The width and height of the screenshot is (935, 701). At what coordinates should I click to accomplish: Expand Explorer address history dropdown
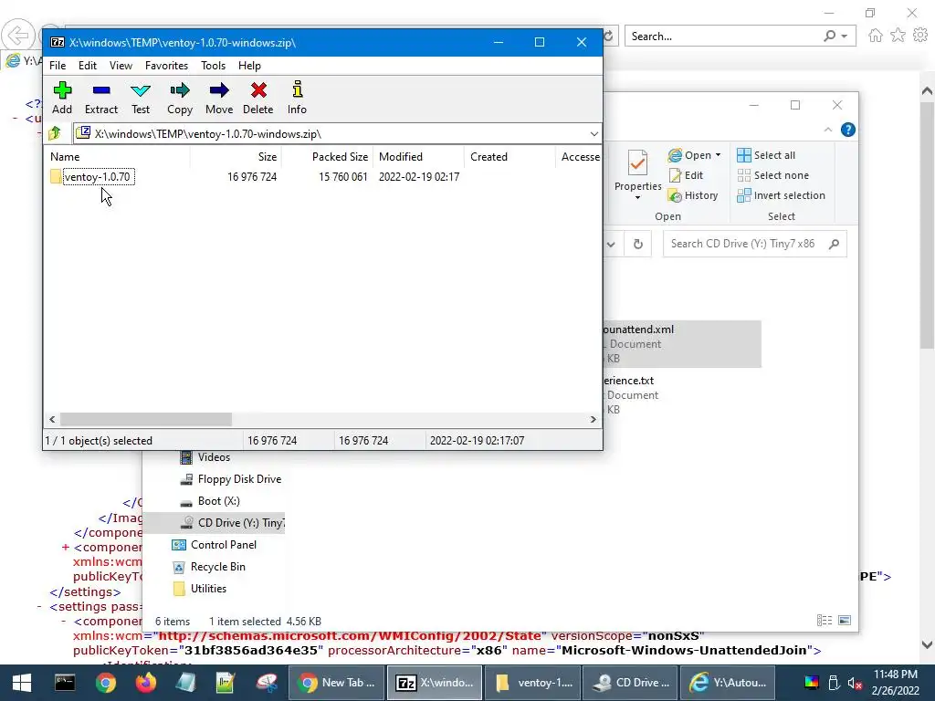pyautogui.click(x=611, y=244)
